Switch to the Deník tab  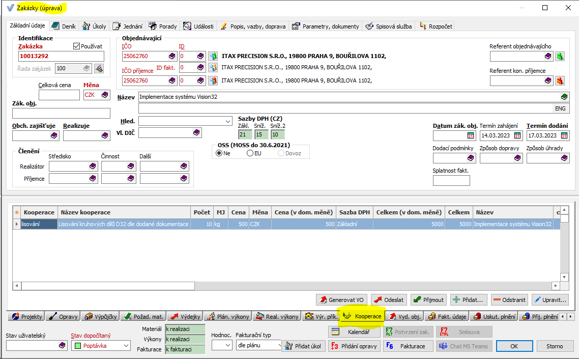pyautogui.click(x=64, y=26)
